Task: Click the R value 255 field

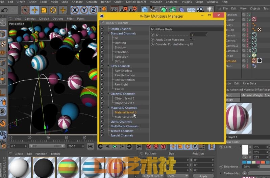Action: click(260, 147)
